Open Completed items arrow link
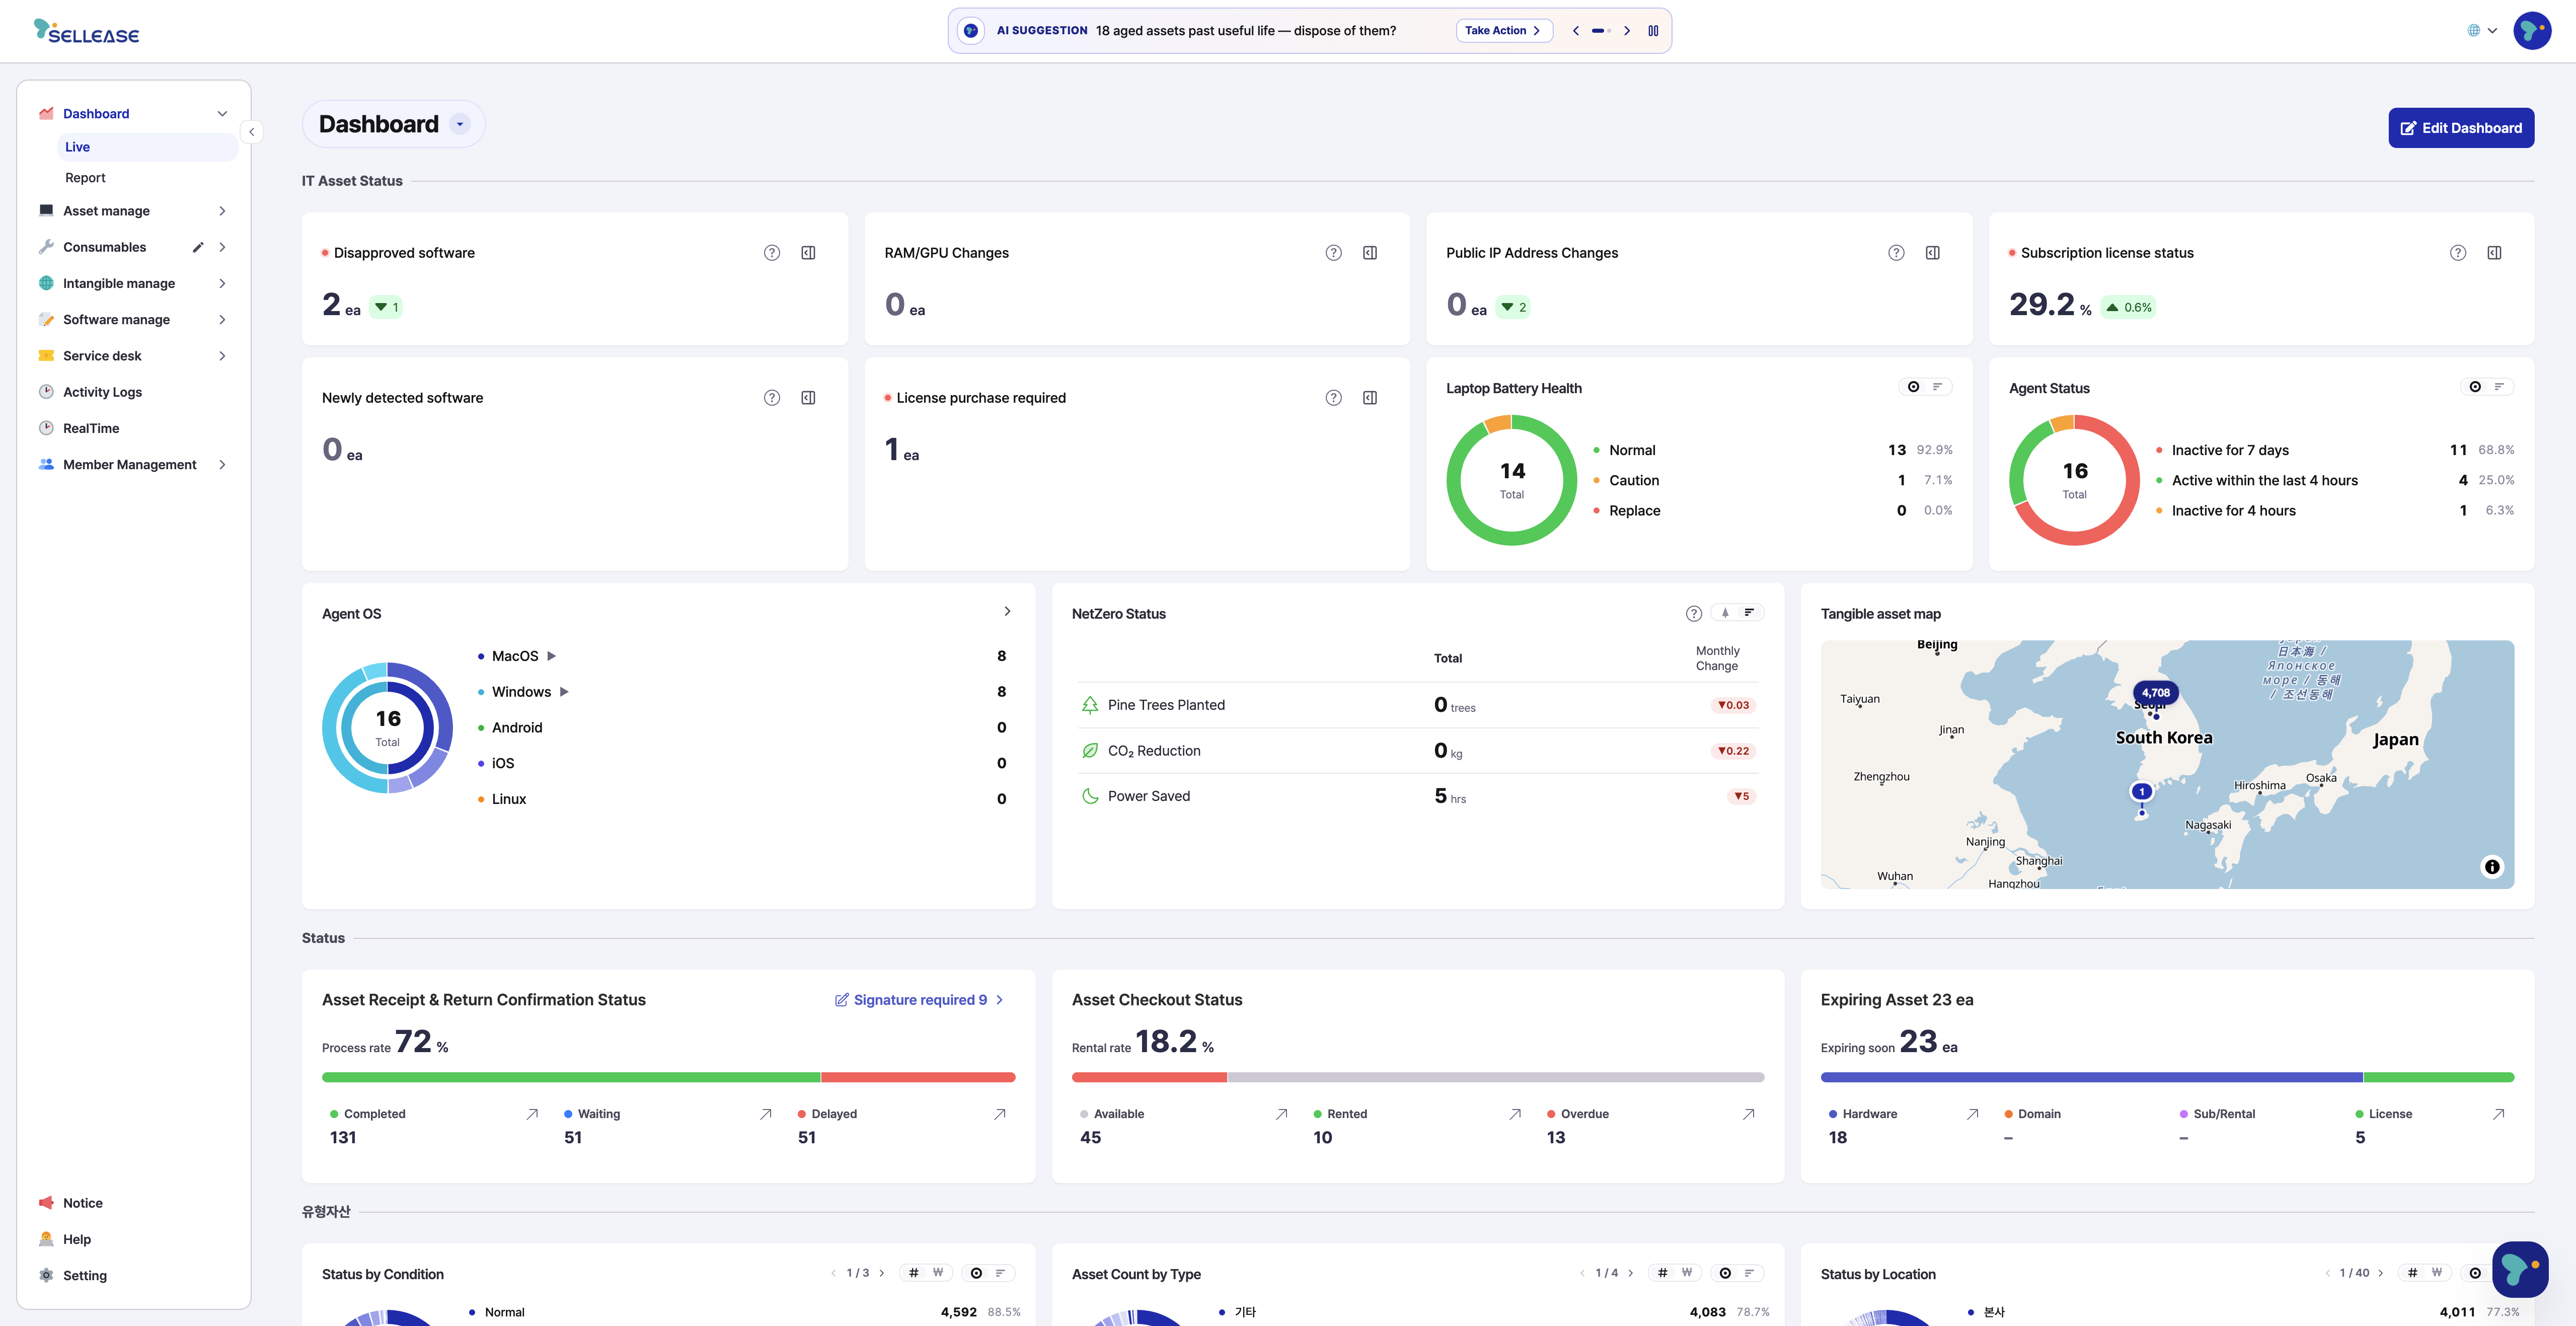This screenshot has height=1326, width=2576. click(532, 1114)
